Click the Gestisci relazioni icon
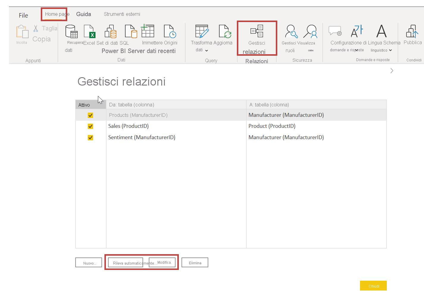Screen dimensions: 424x295 [x=257, y=31]
